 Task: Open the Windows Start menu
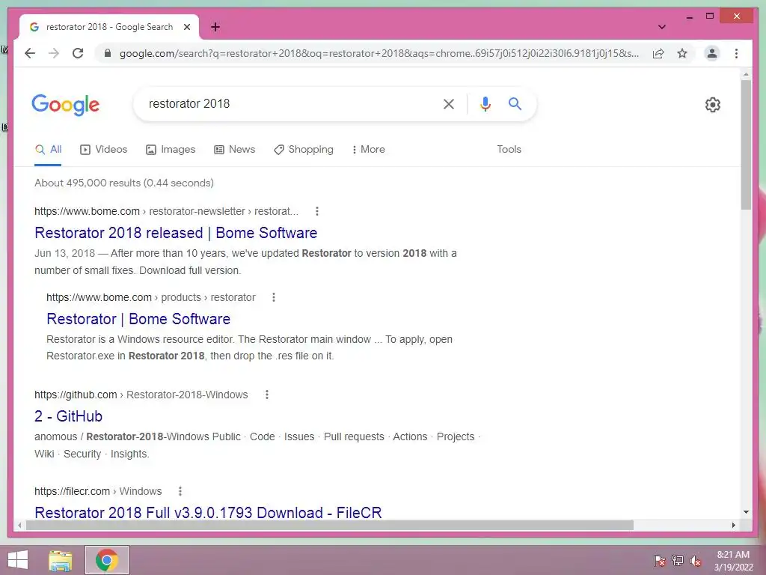pos(18,560)
